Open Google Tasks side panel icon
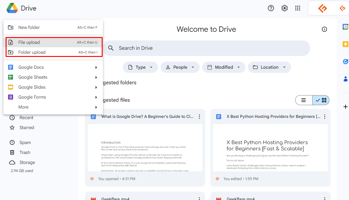The width and height of the screenshot is (349, 200). coord(346,61)
